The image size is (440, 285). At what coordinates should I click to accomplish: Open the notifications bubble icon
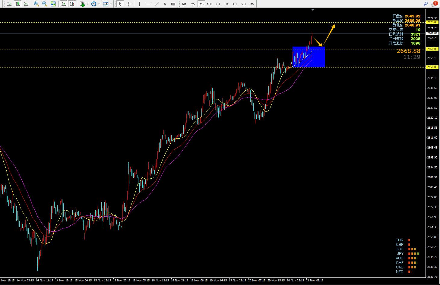434,4
